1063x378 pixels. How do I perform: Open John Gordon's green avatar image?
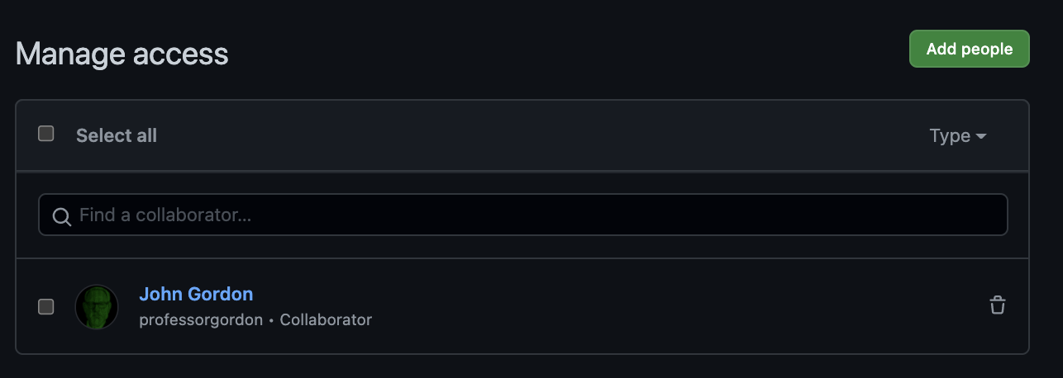(97, 307)
